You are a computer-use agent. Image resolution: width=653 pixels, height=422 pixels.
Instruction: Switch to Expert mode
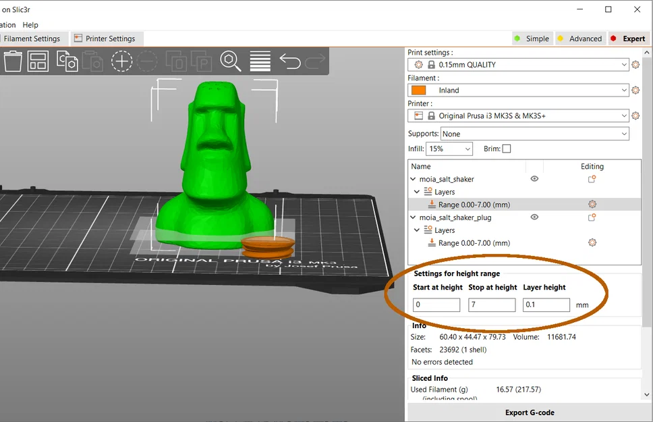point(629,38)
